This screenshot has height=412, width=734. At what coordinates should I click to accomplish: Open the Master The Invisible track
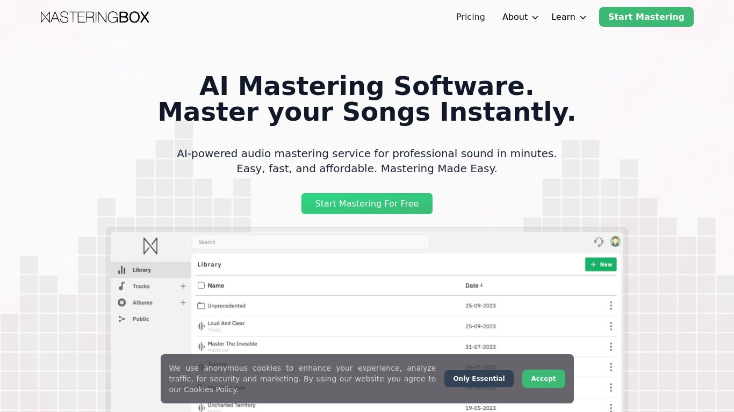[x=232, y=344]
